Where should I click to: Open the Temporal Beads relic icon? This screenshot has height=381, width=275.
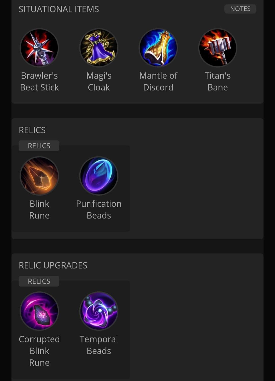click(99, 311)
